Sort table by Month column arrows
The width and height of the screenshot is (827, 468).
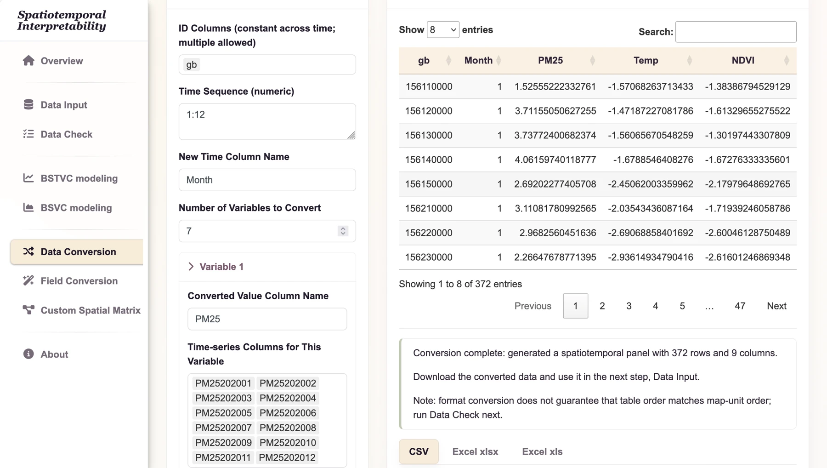498,60
